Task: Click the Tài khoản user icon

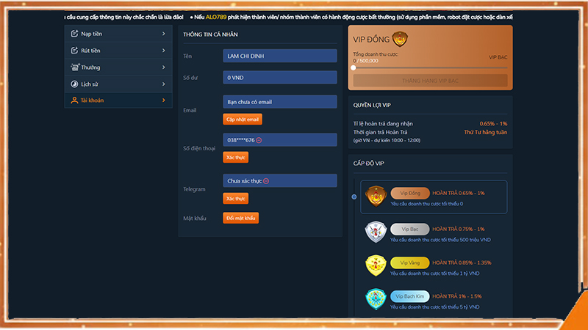Action: pos(74,100)
